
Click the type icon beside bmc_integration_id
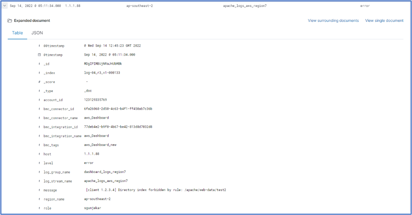pos(39,127)
